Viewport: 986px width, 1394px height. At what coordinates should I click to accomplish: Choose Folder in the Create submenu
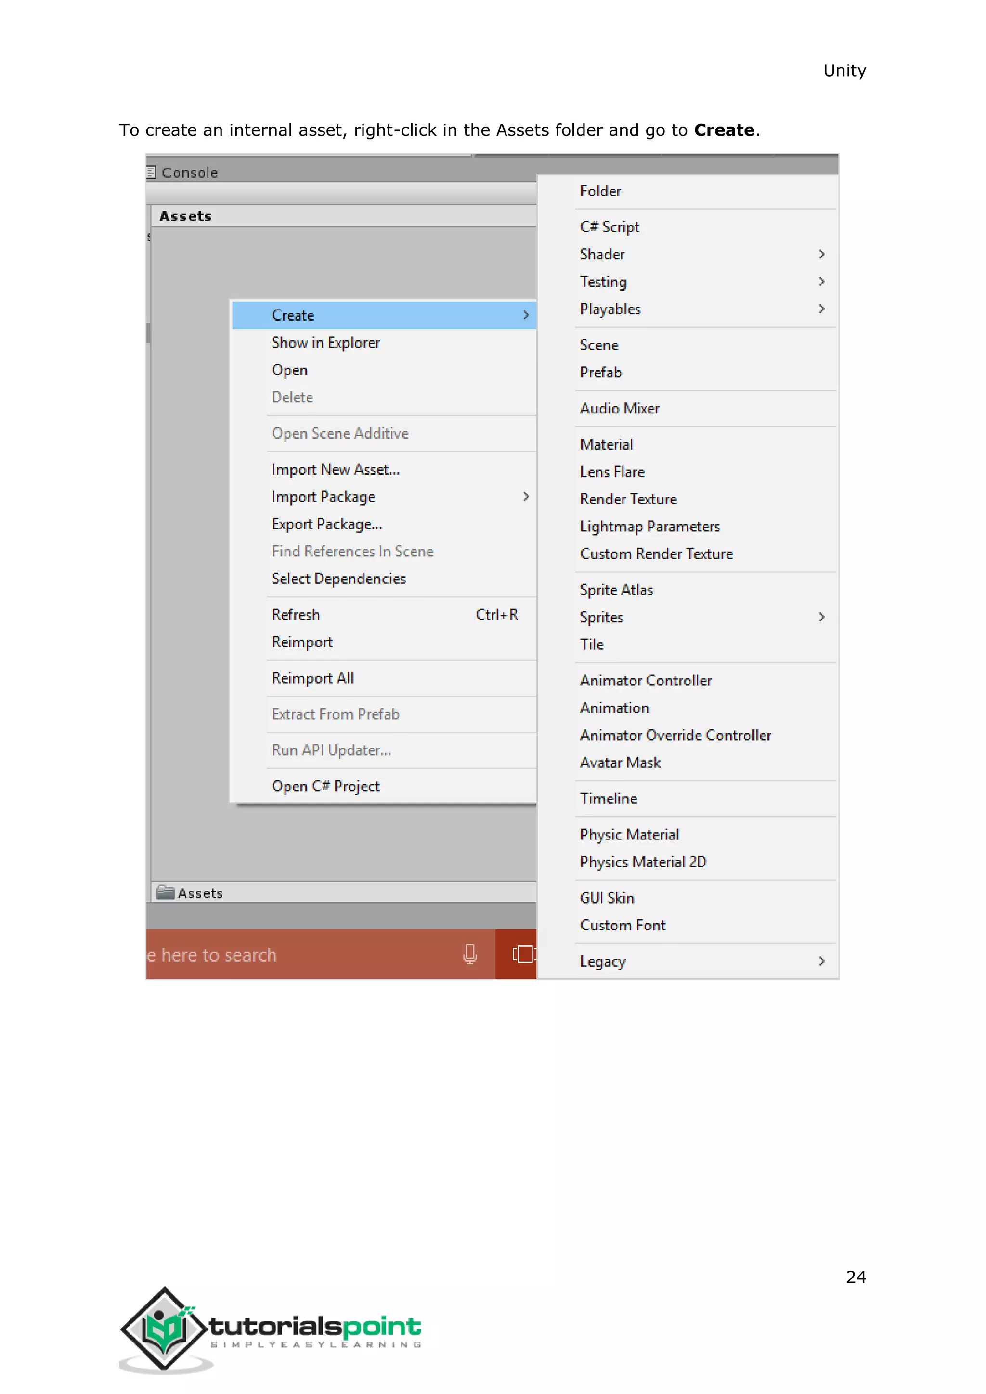click(600, 191)
